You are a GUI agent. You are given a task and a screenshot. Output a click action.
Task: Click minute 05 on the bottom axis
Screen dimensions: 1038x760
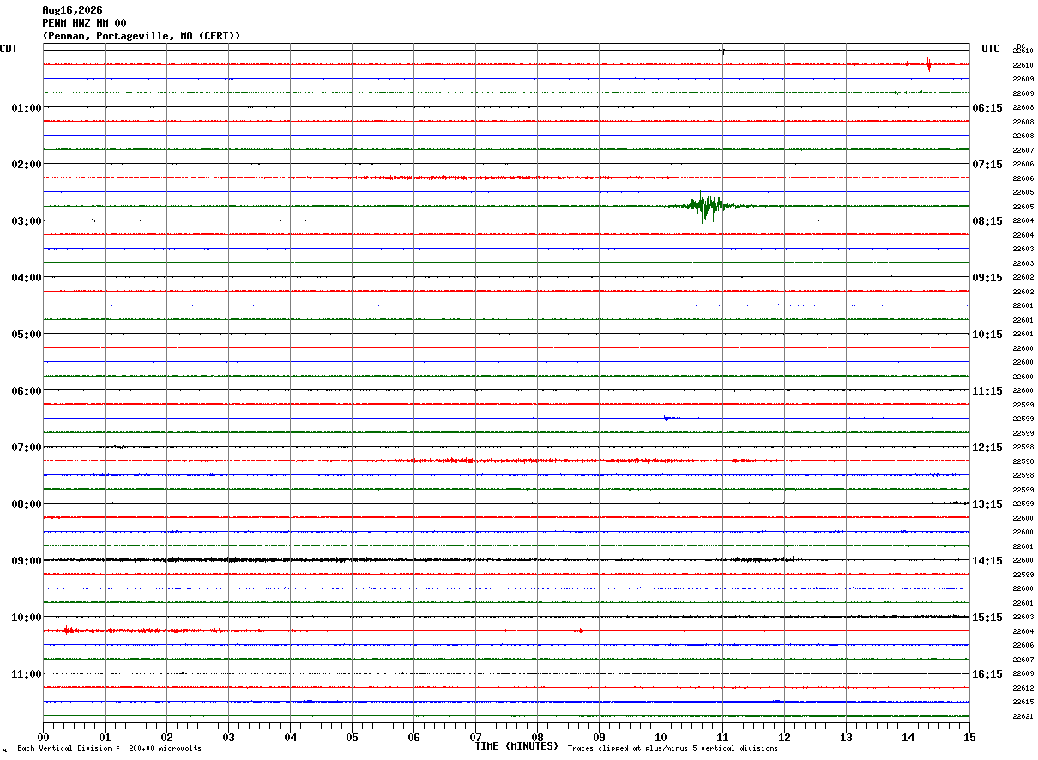[x=352, y=737]
